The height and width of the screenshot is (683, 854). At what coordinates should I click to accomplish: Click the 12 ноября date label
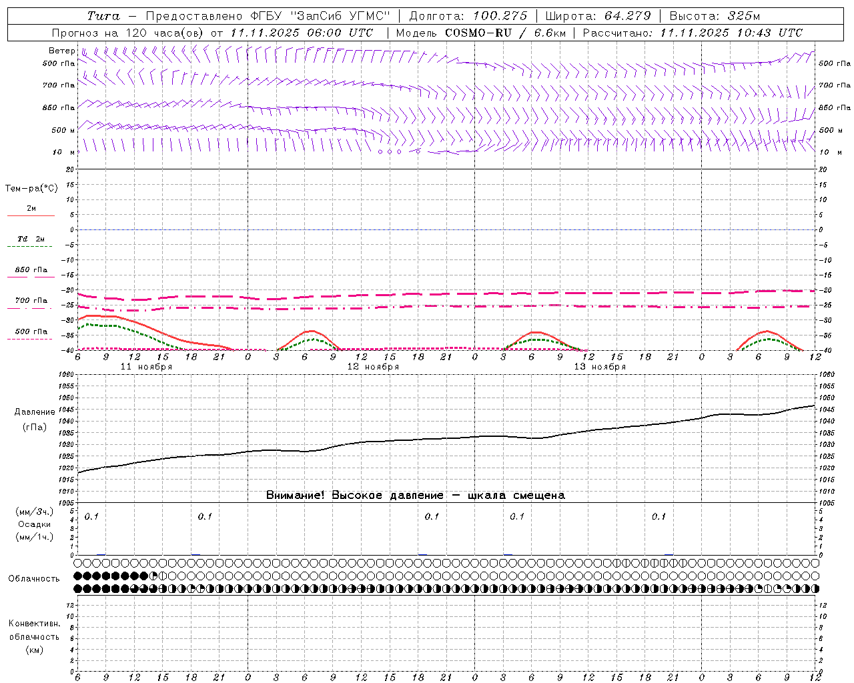point(373,367)
